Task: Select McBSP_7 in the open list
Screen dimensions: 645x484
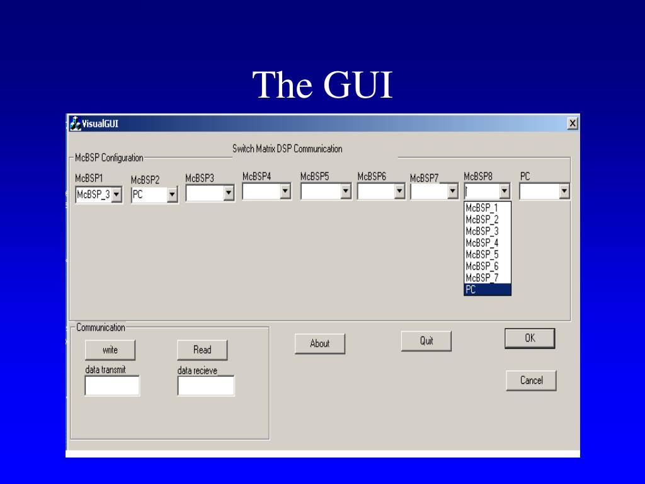Action: coord(487,277)
